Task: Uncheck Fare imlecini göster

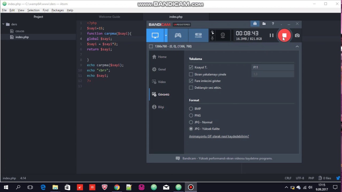Action: click(x=191, y=81)
